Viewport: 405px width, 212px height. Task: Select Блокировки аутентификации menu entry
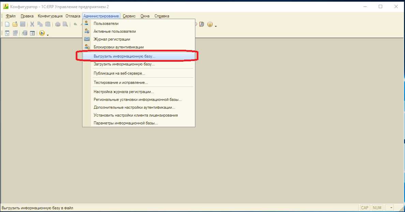[139, 47]
